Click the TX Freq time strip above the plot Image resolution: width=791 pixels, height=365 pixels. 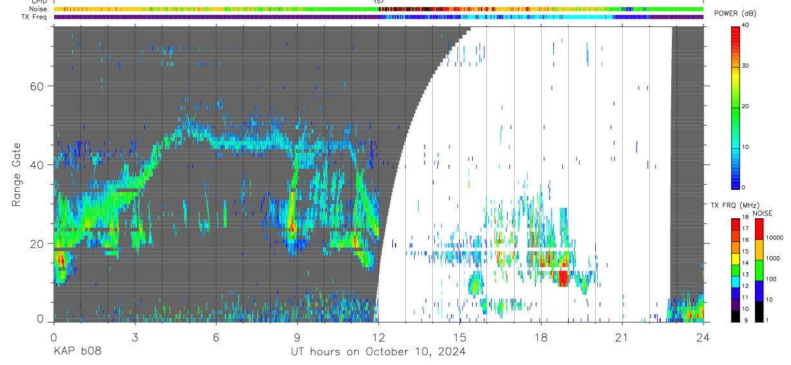tap(378, 17)
